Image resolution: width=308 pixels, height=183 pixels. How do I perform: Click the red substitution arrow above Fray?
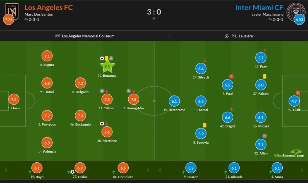tap(265, 50)
